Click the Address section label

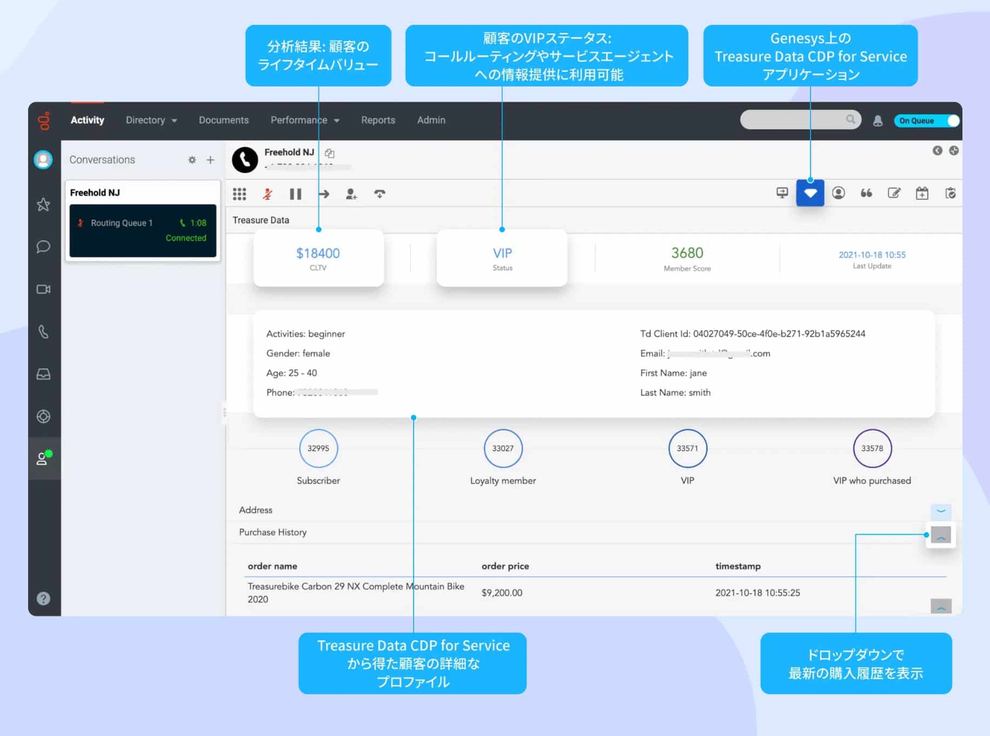256,510
